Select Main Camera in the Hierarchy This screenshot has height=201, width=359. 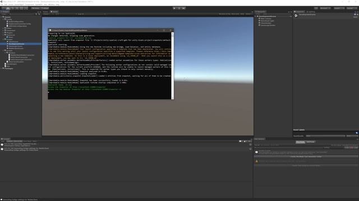266,18
